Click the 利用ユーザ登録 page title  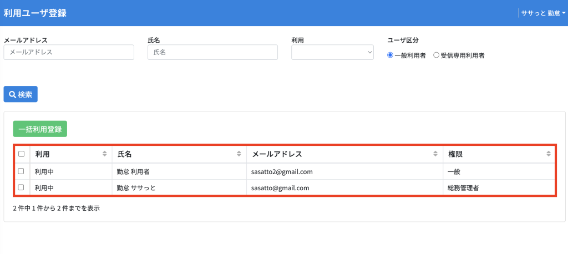[x=35, y=13]
